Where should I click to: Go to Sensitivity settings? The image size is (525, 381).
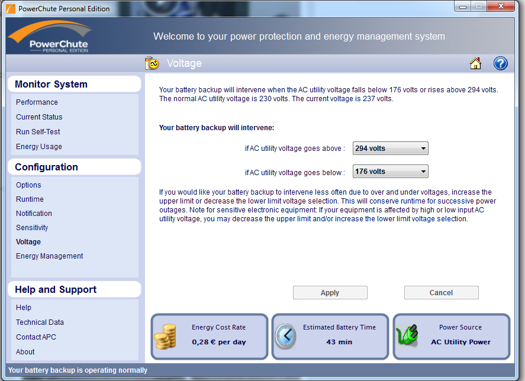(x=32, y=228)
